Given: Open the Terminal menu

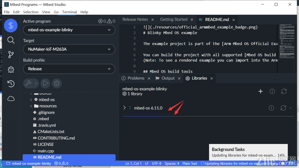Looking at the screenshot, I should pos(69,12).
